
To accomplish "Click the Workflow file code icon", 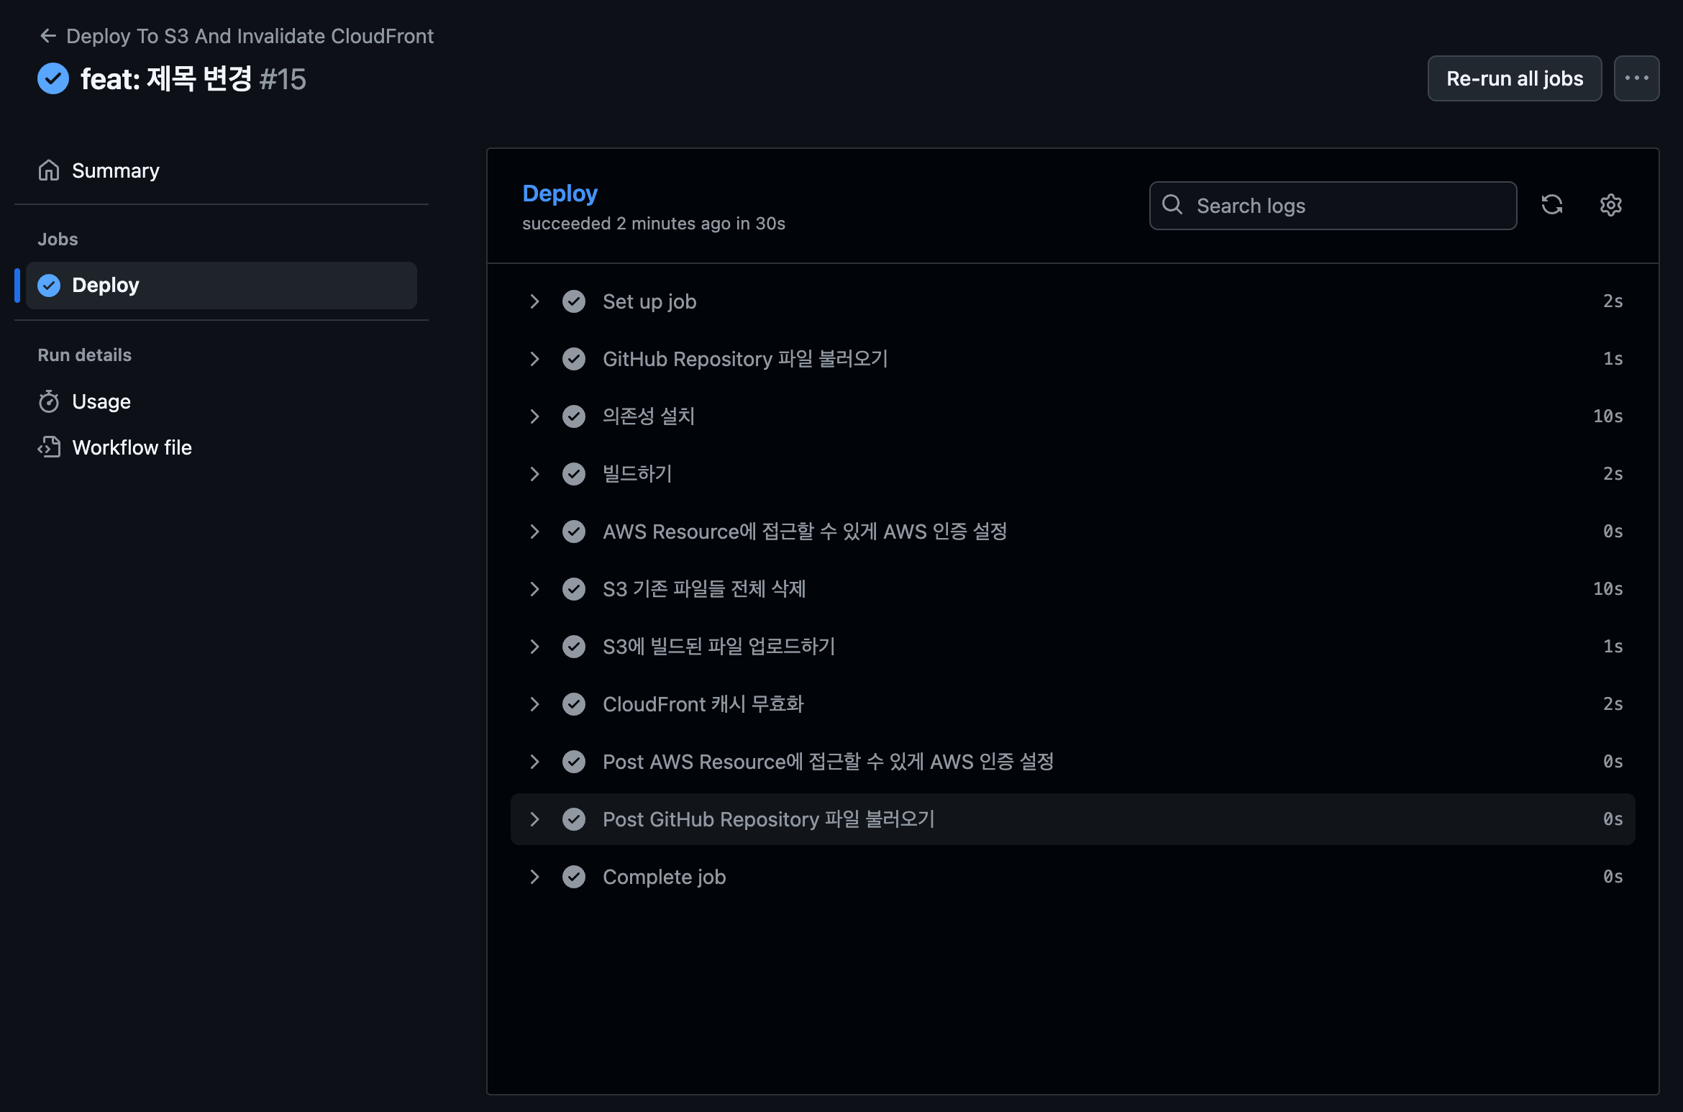I will pyautogui.click(x=49, y=447).
